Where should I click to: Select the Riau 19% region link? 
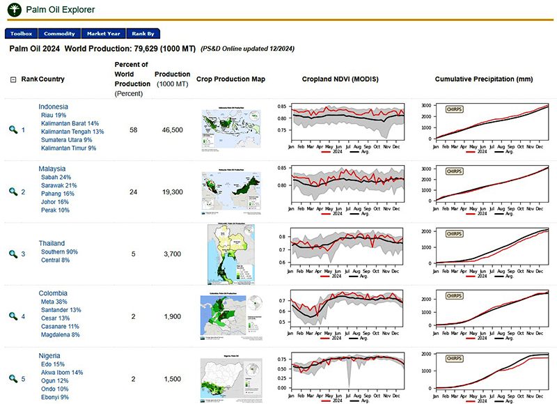[x=54, y=115]
